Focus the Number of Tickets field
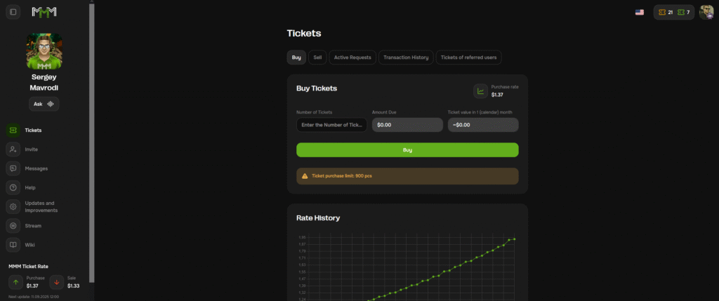The height and width of the screenshot is (301, 719). [x=331, y=125]
